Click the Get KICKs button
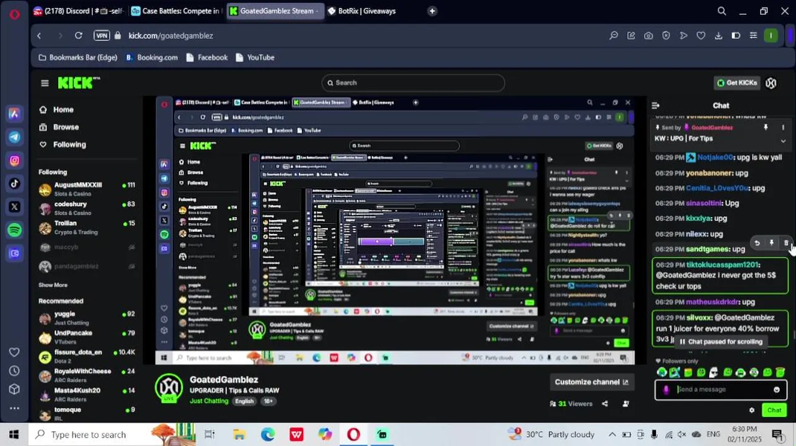The height and width of the screenshot is (446, 796). tap(736, 82)
